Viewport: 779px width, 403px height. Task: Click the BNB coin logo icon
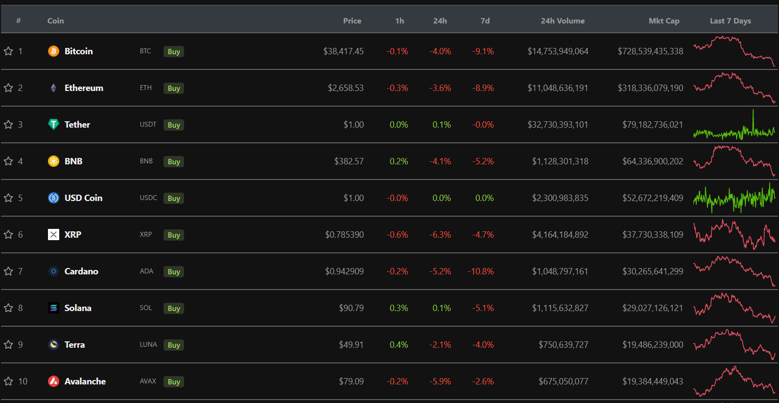(x=53, y=161)
